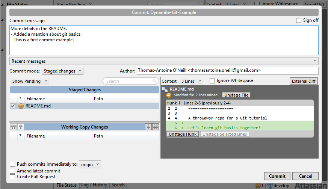Click the Staged Changes section header
328x189 pixels.
coord(85,90)
